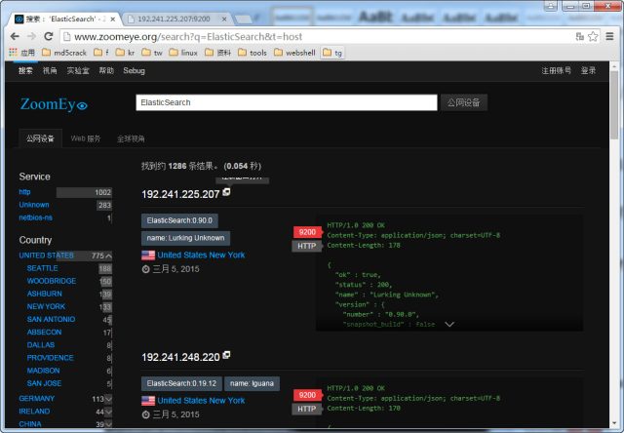Screen dimensions: 624x433
Task: Open the Chrome menu hamburger icon
Action: (609, 37)
